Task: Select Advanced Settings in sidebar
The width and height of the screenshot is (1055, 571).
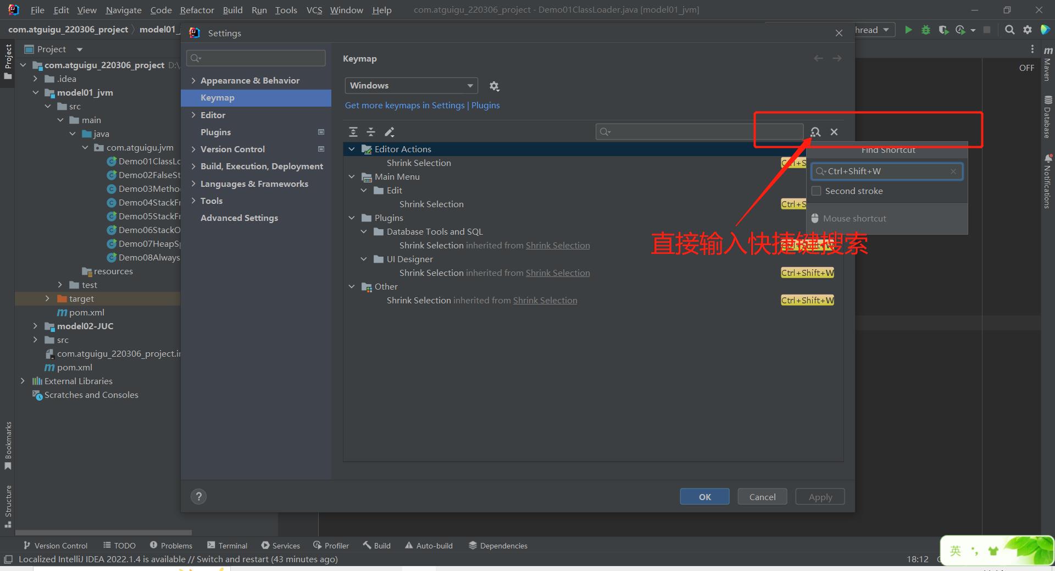Action: coord(239,218)
